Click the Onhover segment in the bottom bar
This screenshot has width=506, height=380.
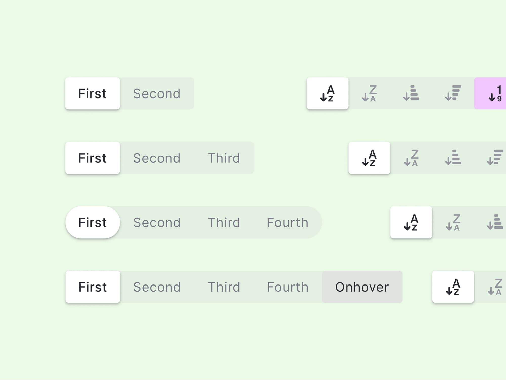(x=362, y=287)
